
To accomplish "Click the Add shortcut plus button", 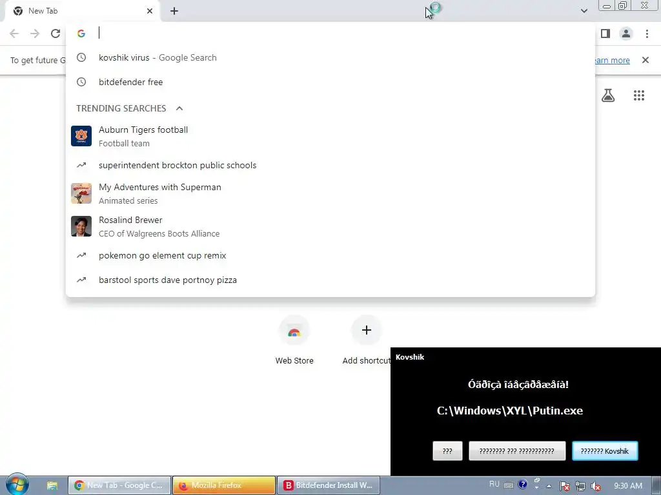I will (x=367, y=330).
